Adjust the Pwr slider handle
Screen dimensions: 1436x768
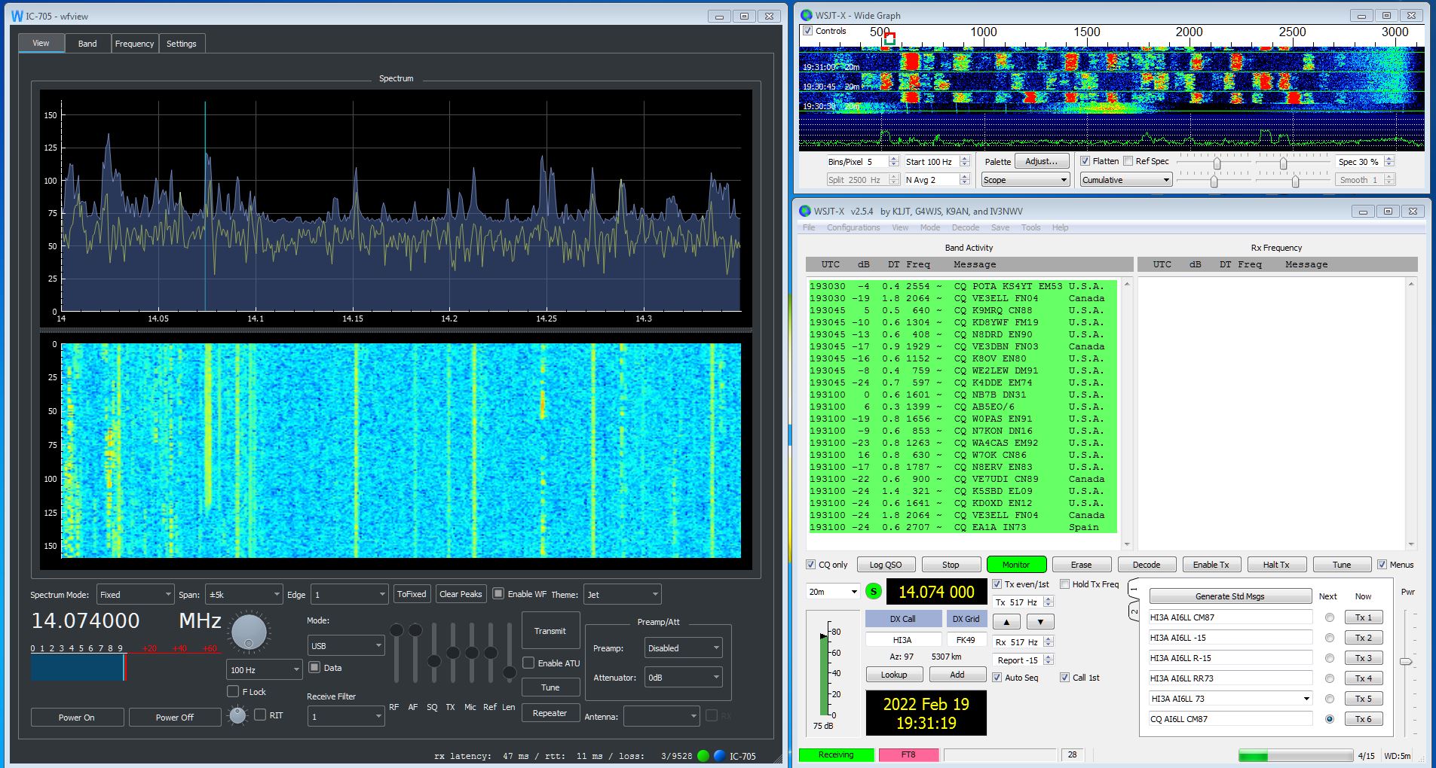tap(1405, 662)
